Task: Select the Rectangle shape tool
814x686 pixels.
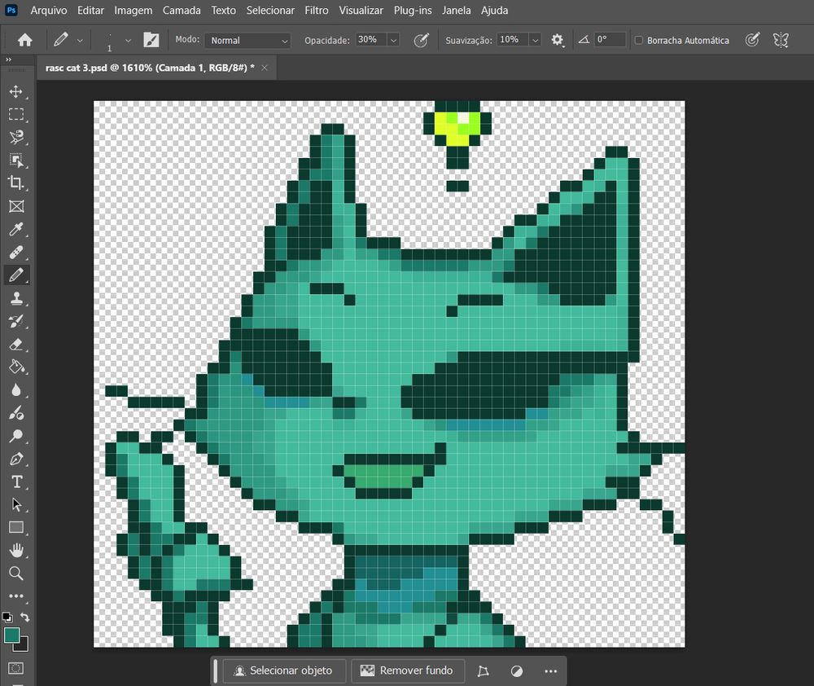Action: (x=16, y=527)
